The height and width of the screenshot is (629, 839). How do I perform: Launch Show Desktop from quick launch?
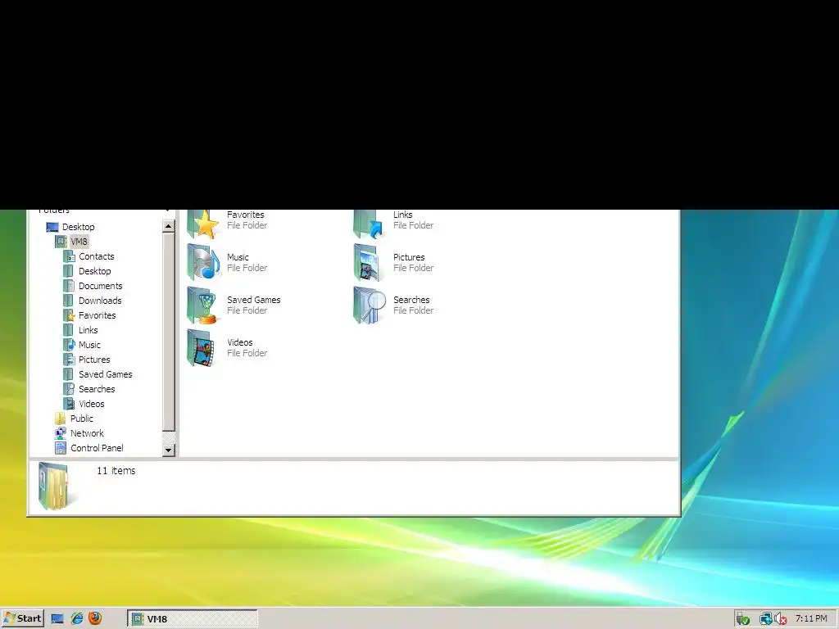pyautogui.click(x=57, y=619)
